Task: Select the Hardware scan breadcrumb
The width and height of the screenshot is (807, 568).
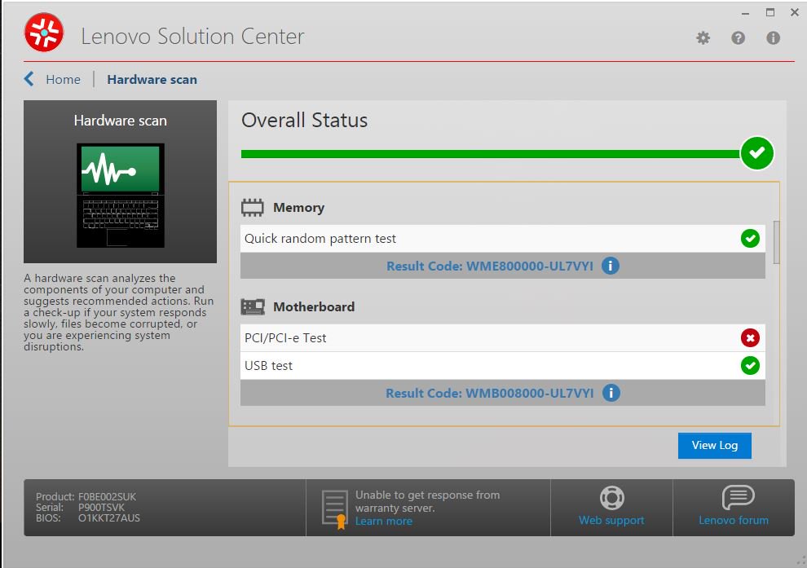Action: tap(152, 80)
